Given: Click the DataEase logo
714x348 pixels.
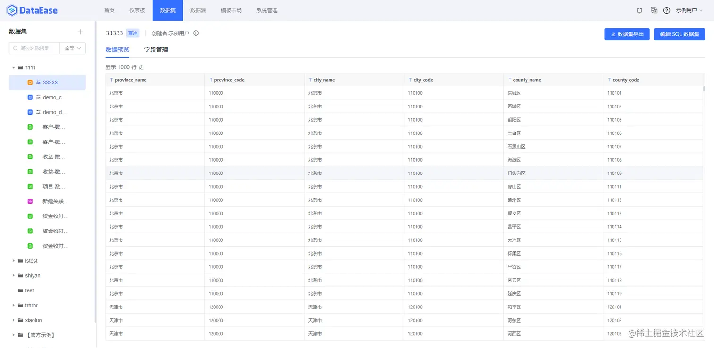Looking at the screenshot, I should [32, 10].
